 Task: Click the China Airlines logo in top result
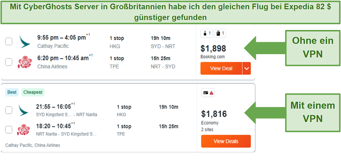click(x=25, y=62)
